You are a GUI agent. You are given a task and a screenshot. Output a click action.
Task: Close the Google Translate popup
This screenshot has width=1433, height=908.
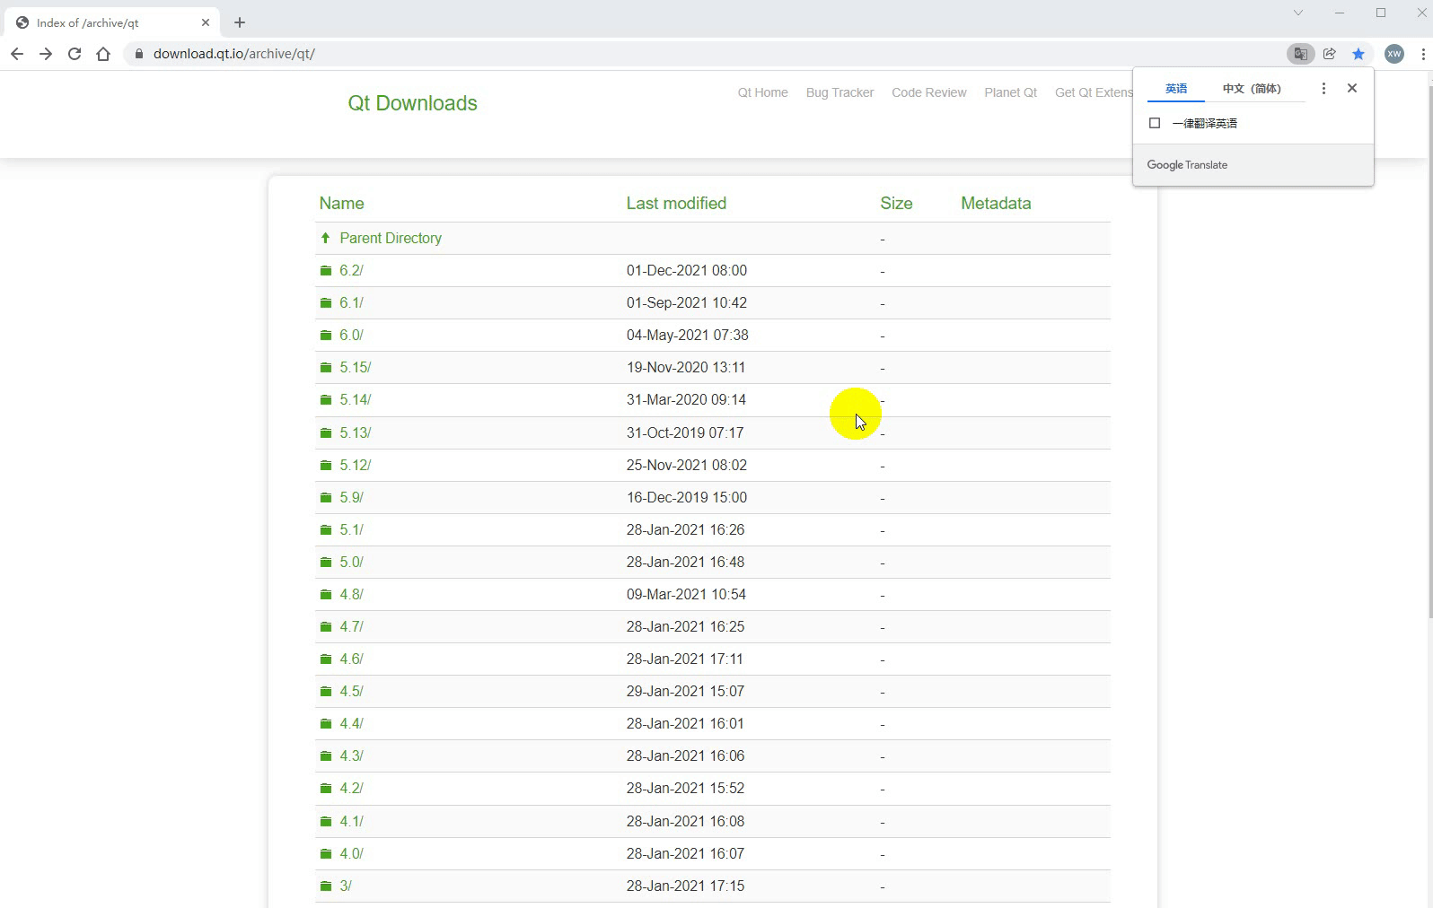click(x=1351, y=88)
